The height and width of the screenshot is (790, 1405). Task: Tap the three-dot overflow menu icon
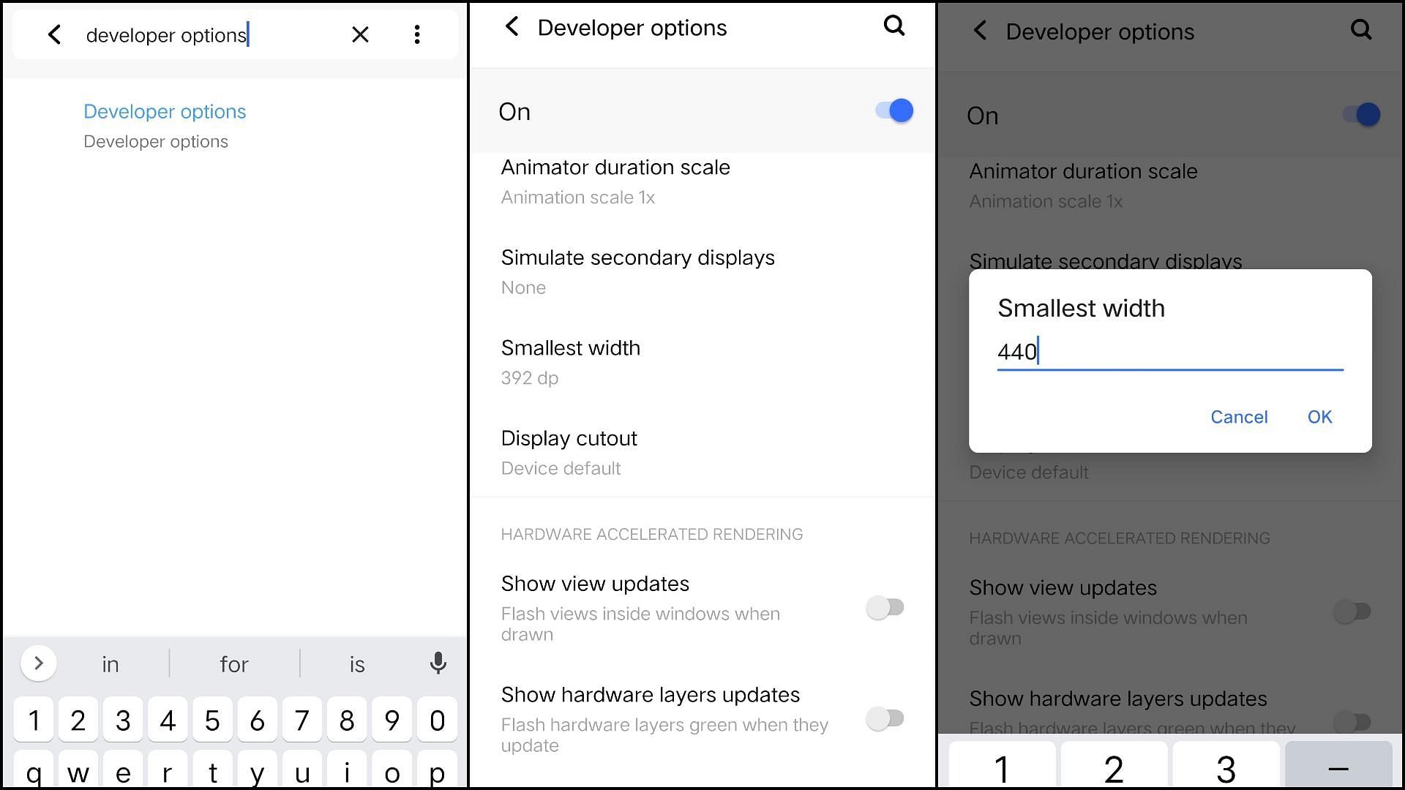(x=417, y=34)
